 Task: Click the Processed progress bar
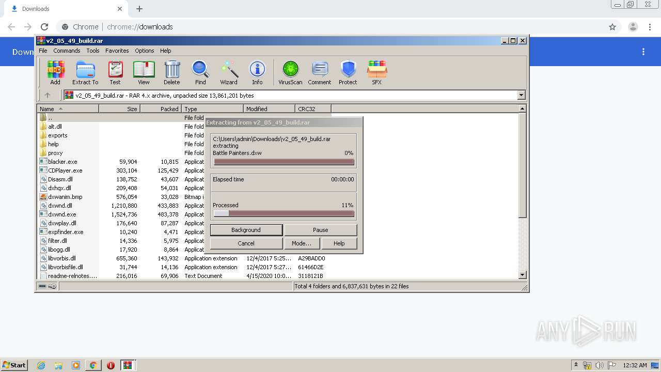coord(284,213)
